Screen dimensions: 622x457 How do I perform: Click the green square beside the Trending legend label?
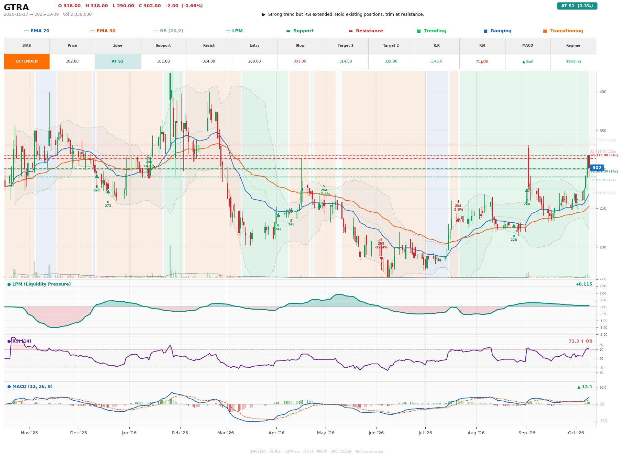coord(419,31)
